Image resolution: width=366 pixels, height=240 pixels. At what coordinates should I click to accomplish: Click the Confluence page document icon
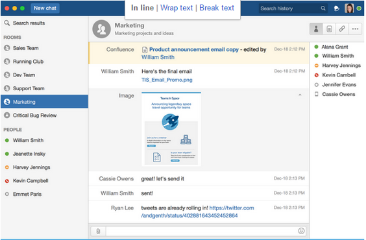tap(145, 50)
